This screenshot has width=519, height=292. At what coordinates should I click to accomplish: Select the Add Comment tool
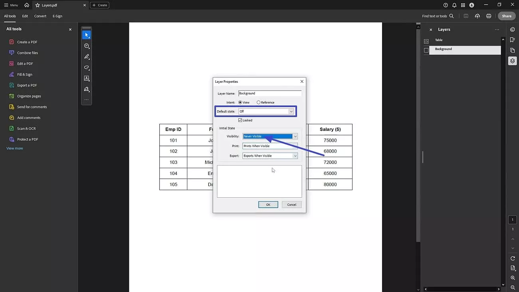(x=86, y=46)
